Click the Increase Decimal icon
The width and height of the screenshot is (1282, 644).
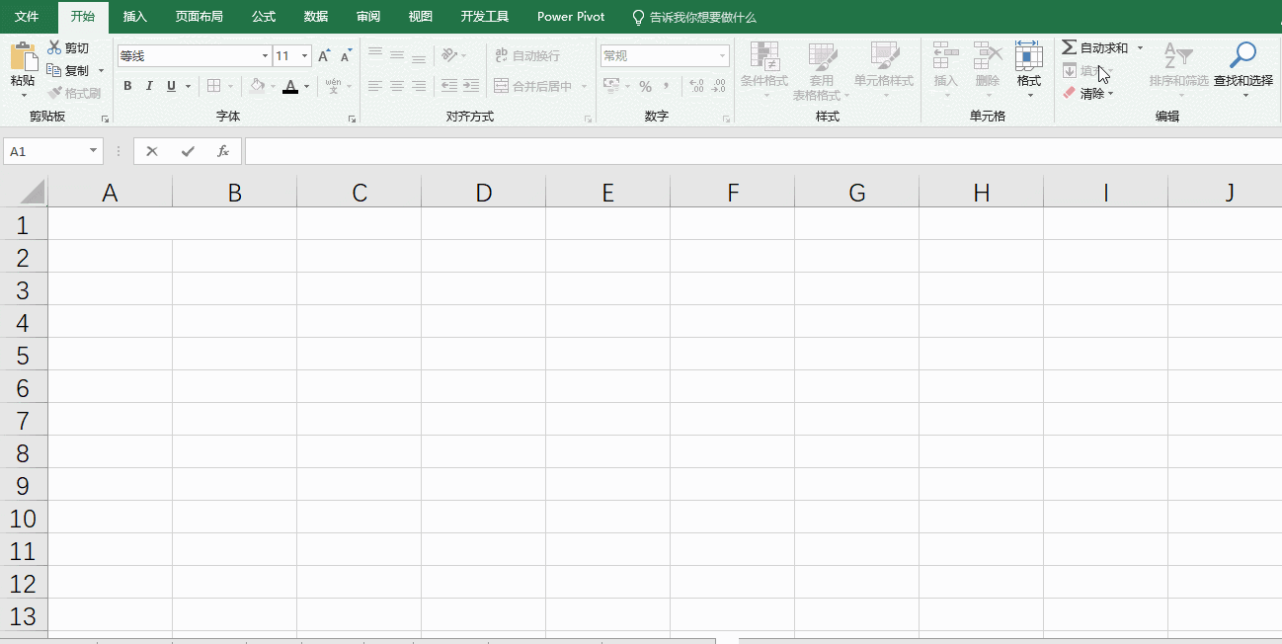694,88
